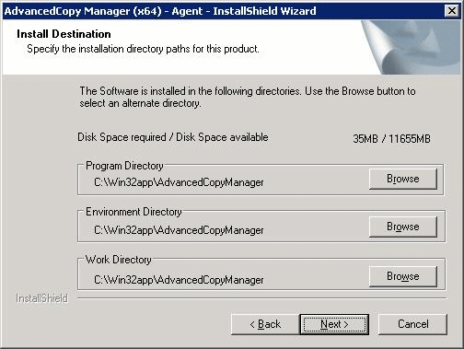Viewport: 464px width, 349px height.
Task: Click the Install Destination heading
Action: click(x=64, y=34)
